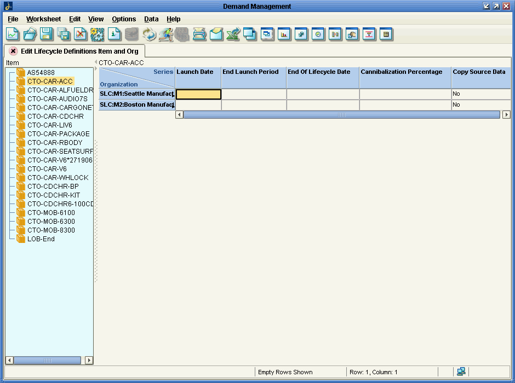Click the Cannibalization Percentage column header
The image size is (515, 383).
coord(405,78)
